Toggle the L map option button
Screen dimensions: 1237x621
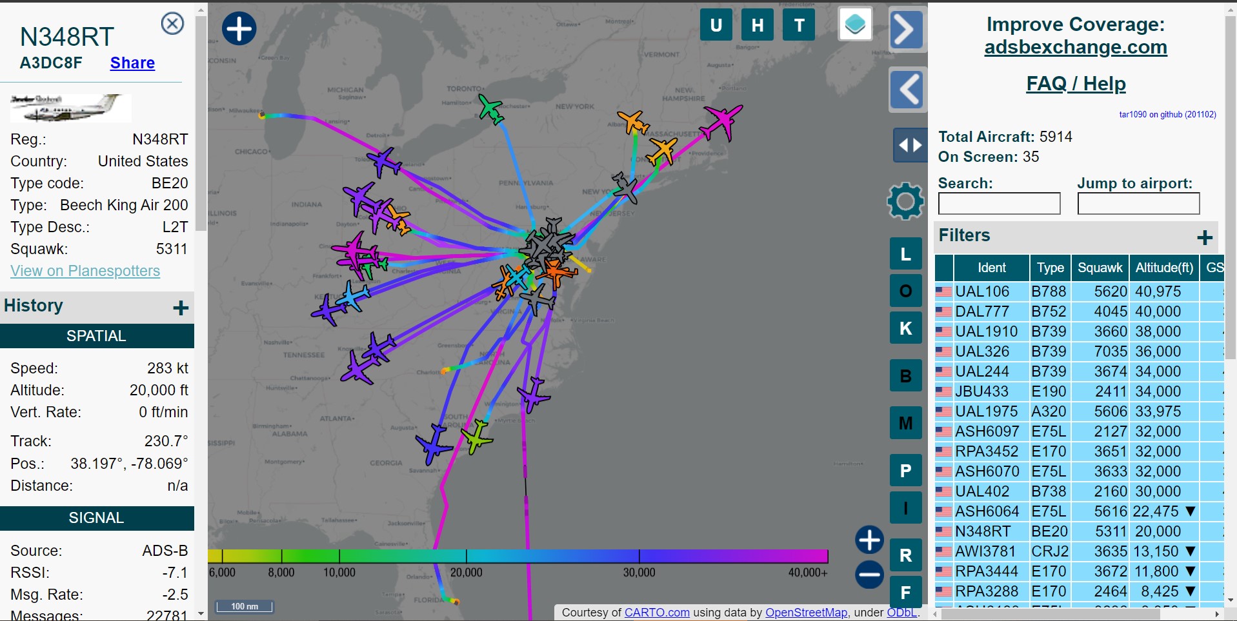[x=906, y=254]
